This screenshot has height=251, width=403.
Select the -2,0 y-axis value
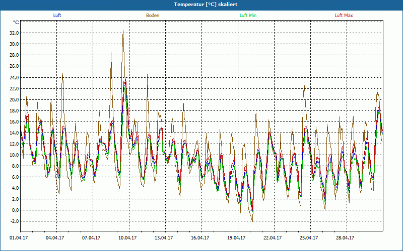pos(15,221)
